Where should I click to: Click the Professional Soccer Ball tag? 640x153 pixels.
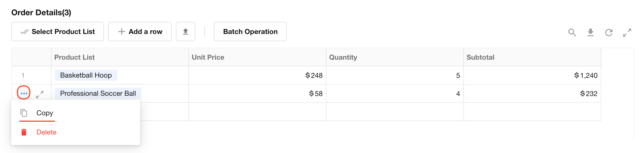pyautogui.click(x=98, y=93)
